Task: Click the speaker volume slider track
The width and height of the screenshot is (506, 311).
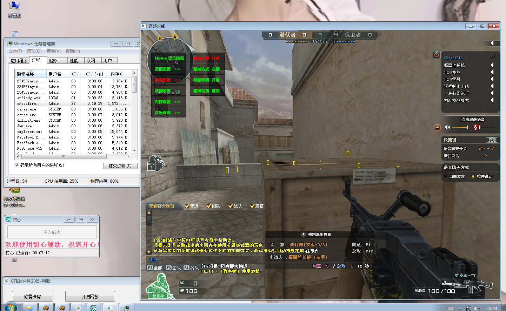Action: coord(459,127)
